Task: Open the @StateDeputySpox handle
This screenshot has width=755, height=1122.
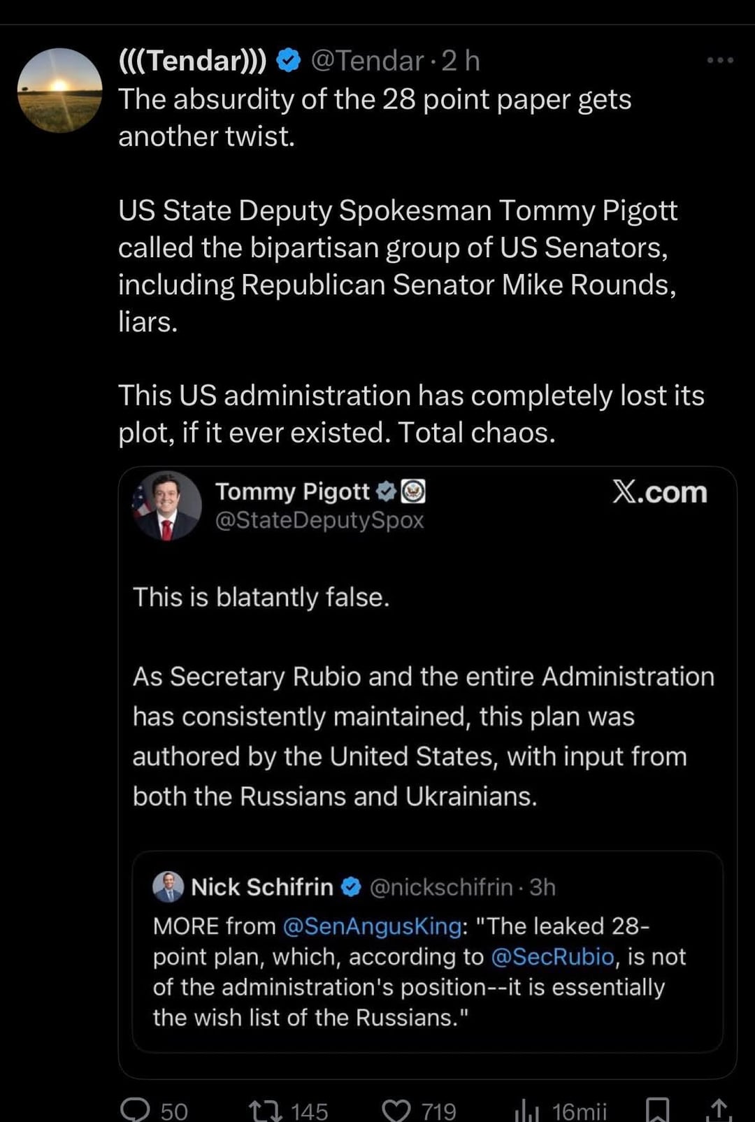Action: (x=319, y=520)
